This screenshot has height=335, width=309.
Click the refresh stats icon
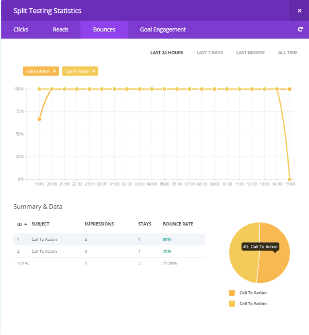click(300, 30)
